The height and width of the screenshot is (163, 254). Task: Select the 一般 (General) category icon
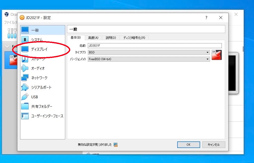pyautogui.click(x=25, y=30)
